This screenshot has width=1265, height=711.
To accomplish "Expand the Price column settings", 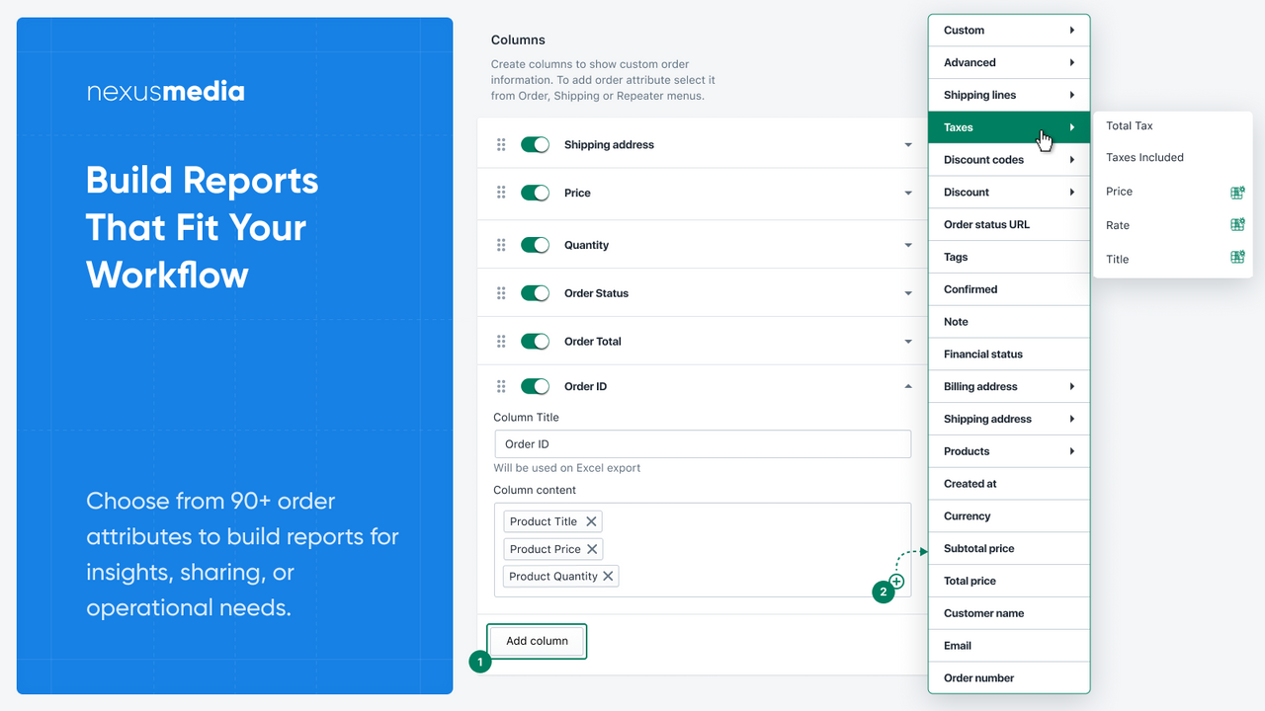I will click(908, 194).
